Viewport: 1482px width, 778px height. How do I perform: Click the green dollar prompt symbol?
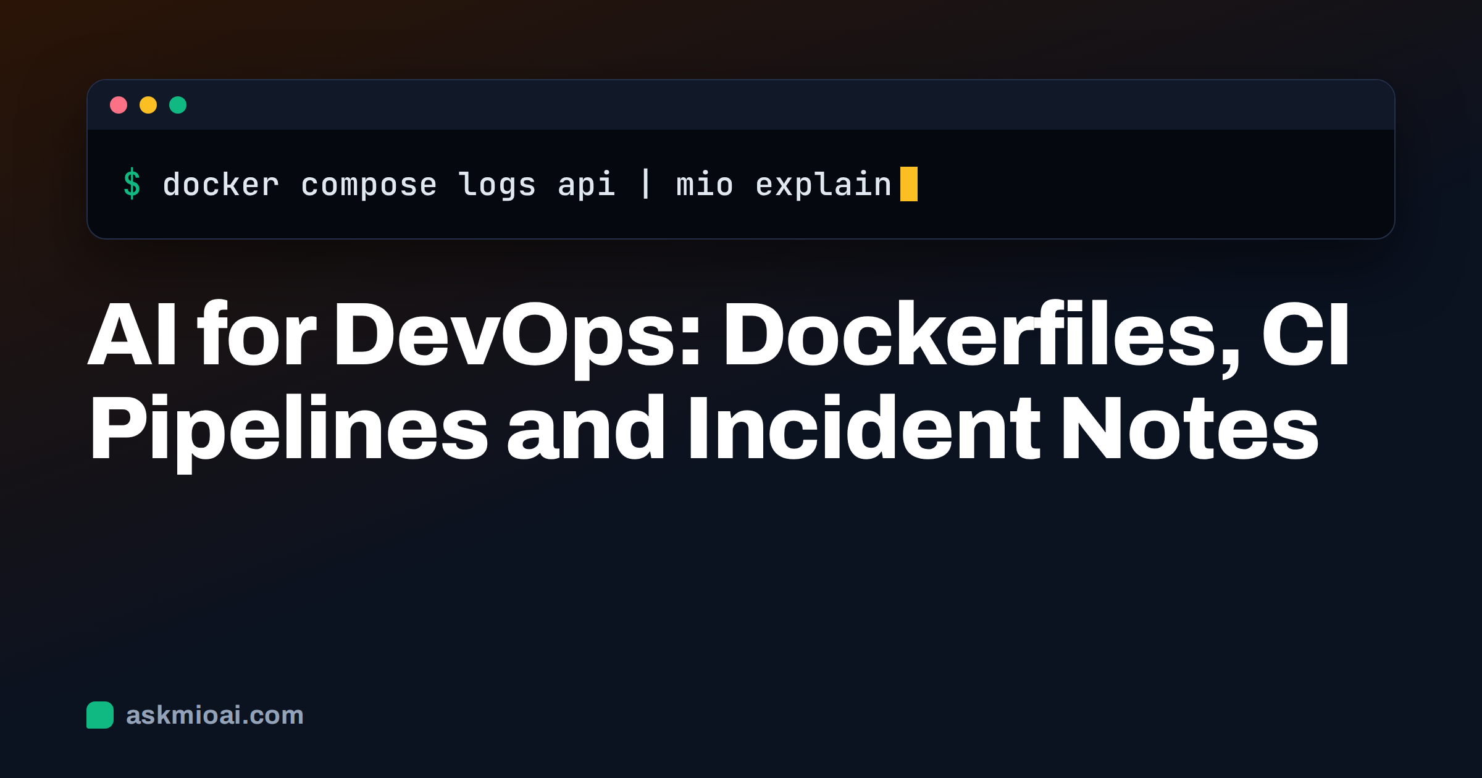point(132,184)
